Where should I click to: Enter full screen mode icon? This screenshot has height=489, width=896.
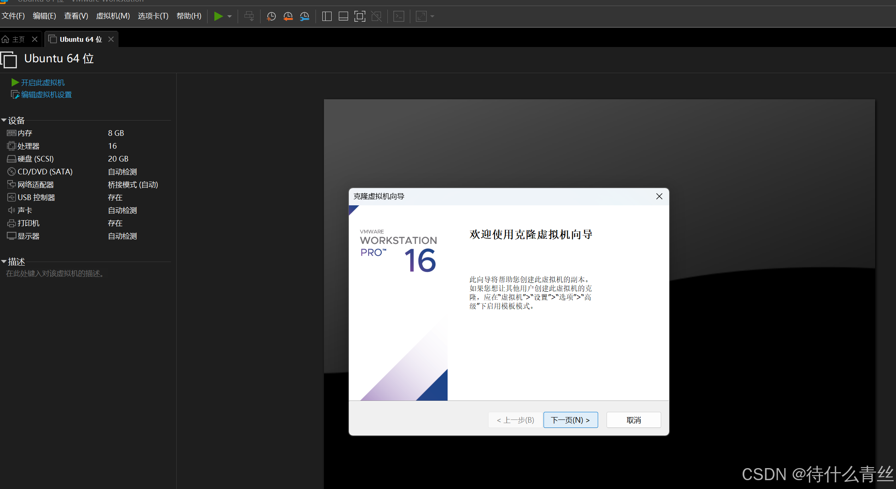(x=360, y=16)
